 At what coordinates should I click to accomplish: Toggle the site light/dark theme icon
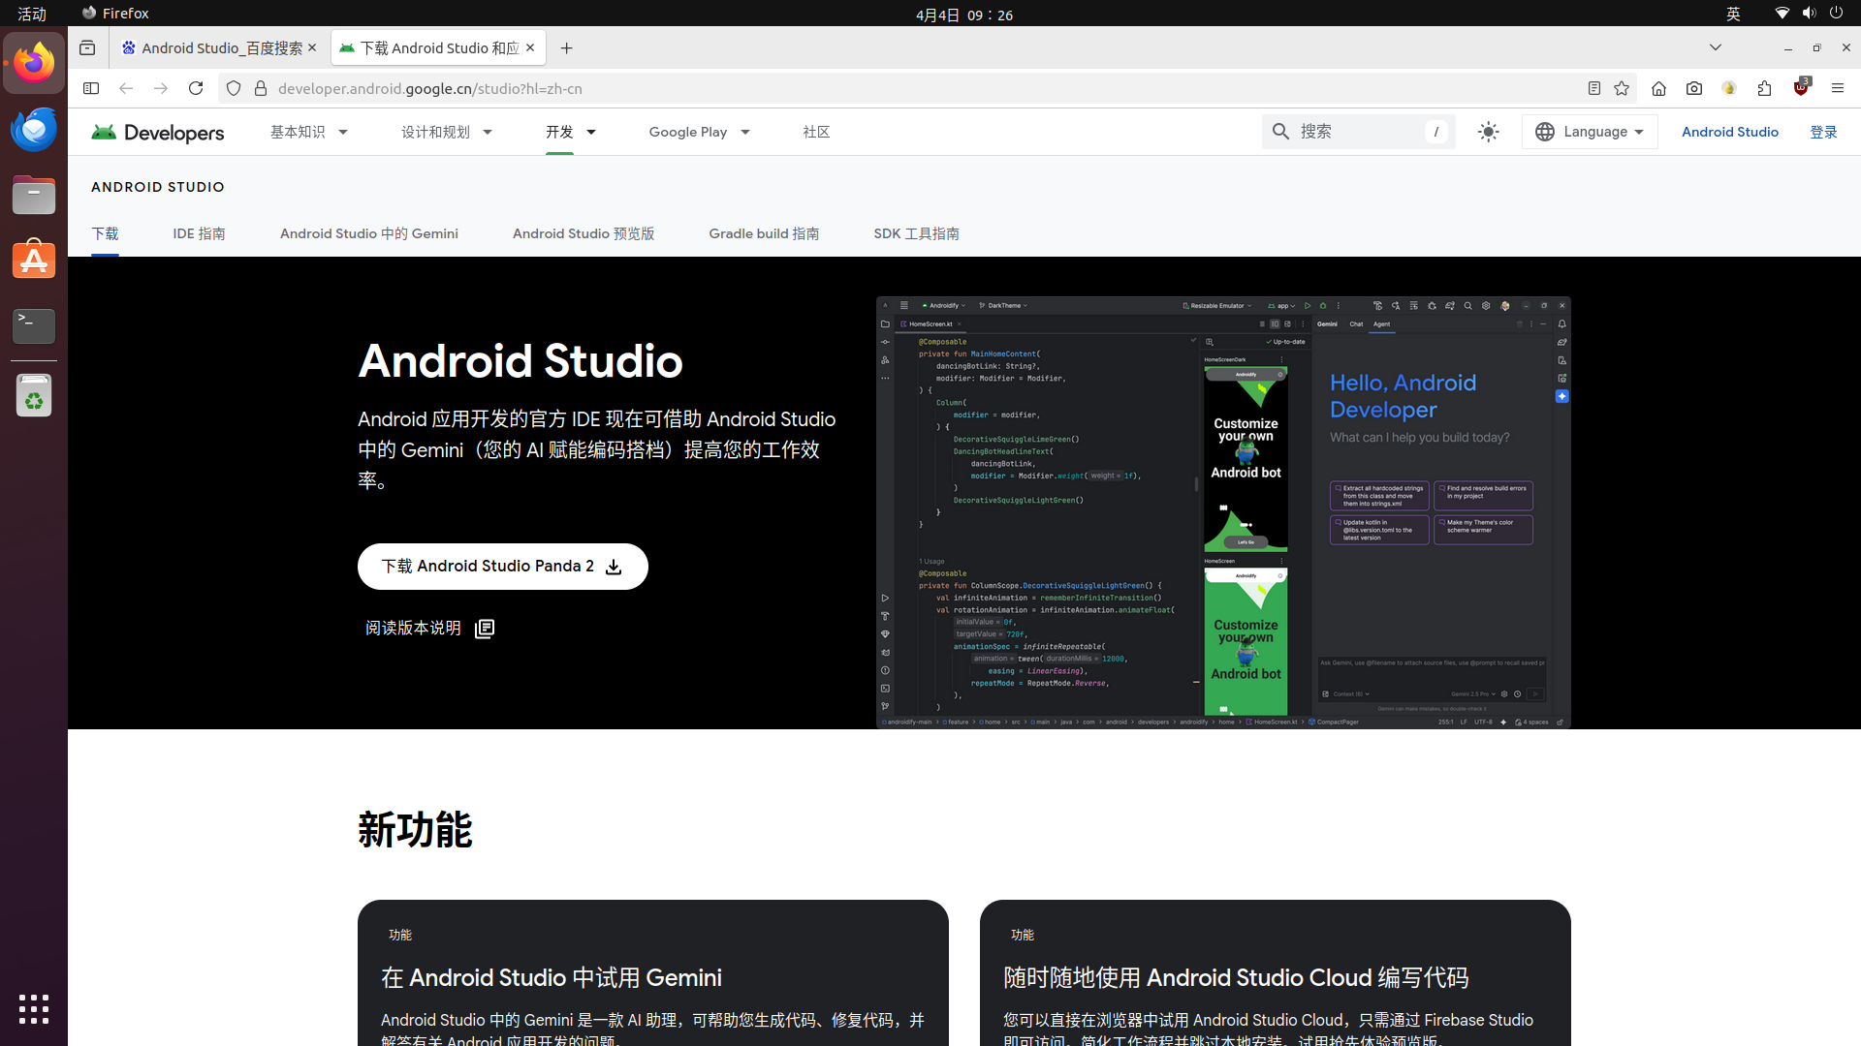click(1488, 132)
